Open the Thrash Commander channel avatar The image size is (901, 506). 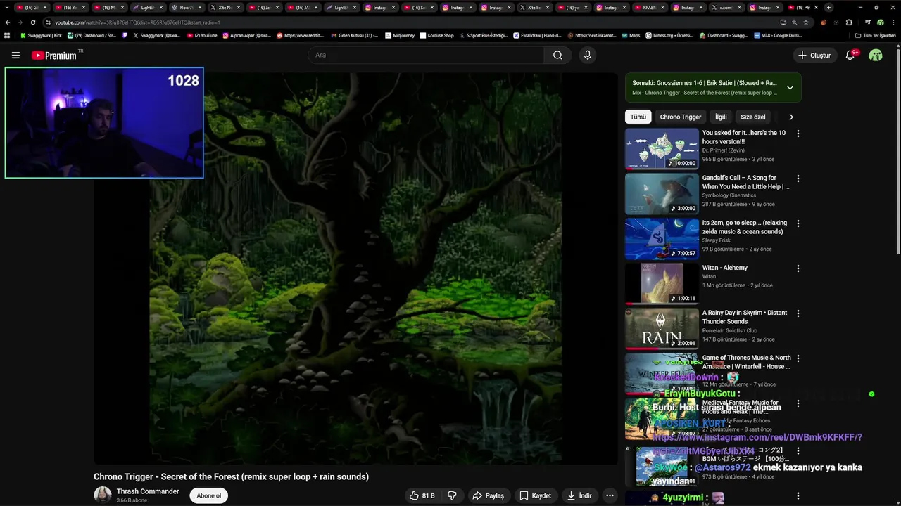[103, 495]
